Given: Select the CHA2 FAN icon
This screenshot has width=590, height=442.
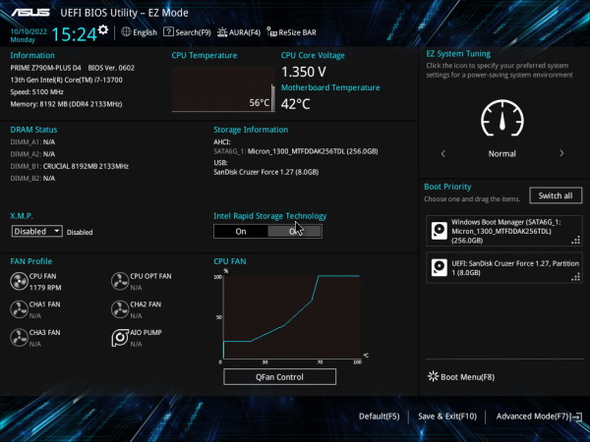Looking at the screenshot, I should 120,309.
